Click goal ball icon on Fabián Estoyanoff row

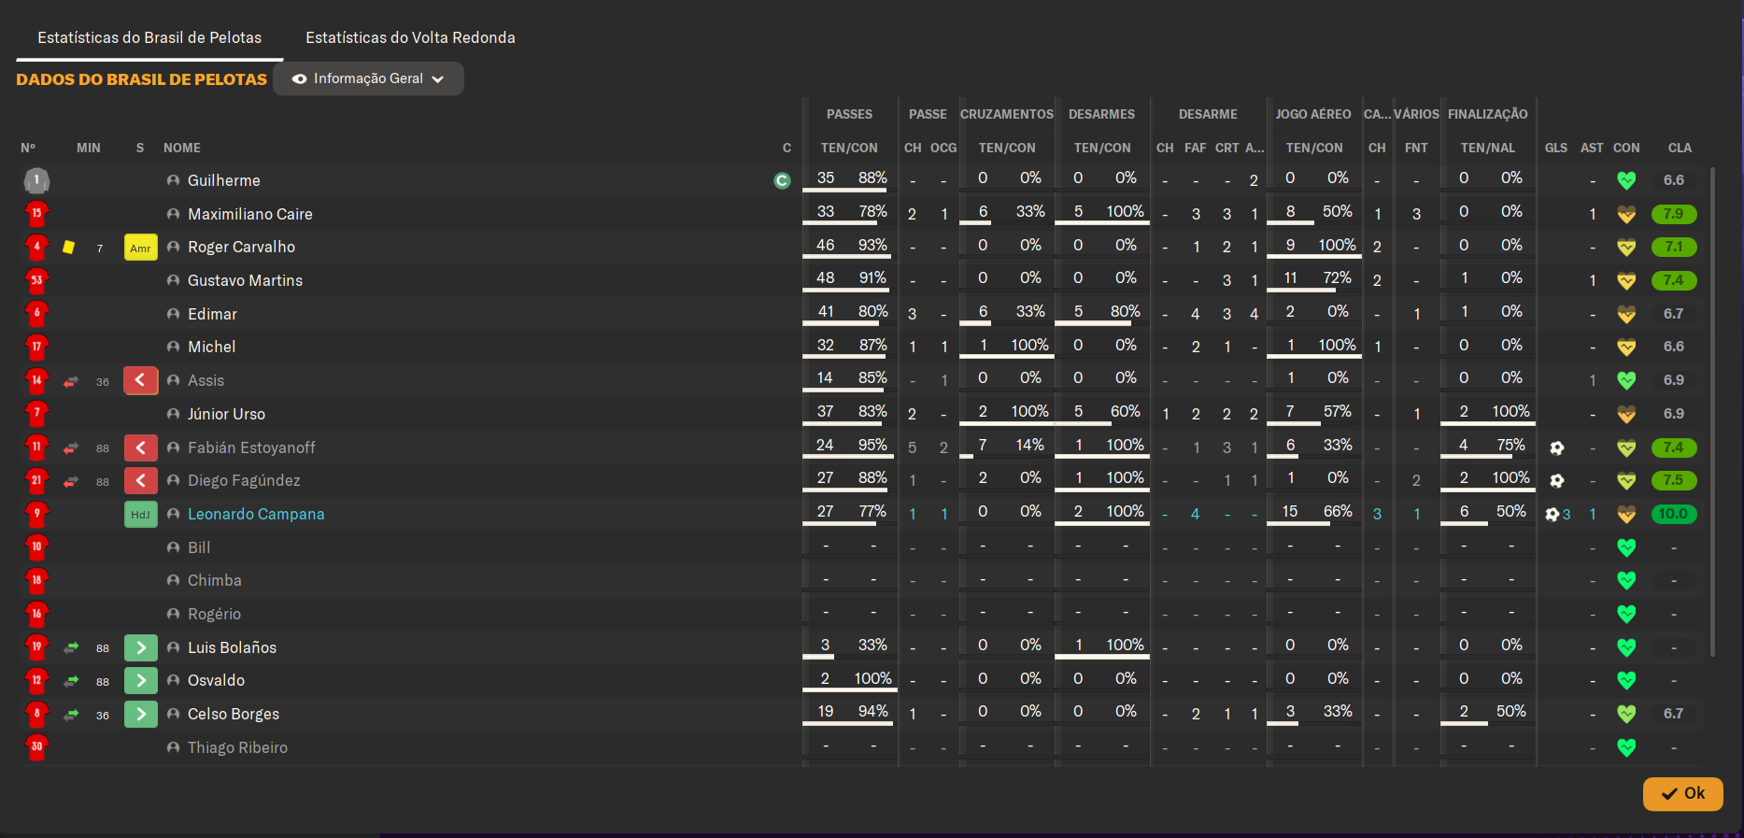coord(1556,447)
